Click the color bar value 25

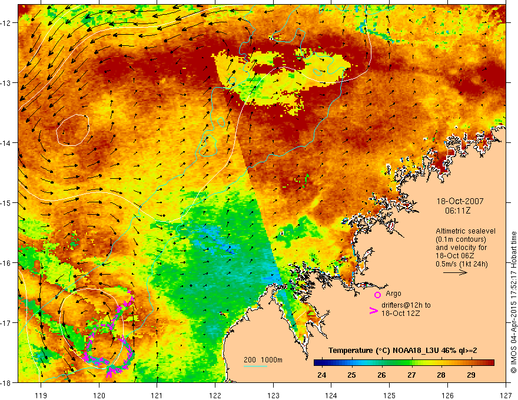click(x=351, y=375)
